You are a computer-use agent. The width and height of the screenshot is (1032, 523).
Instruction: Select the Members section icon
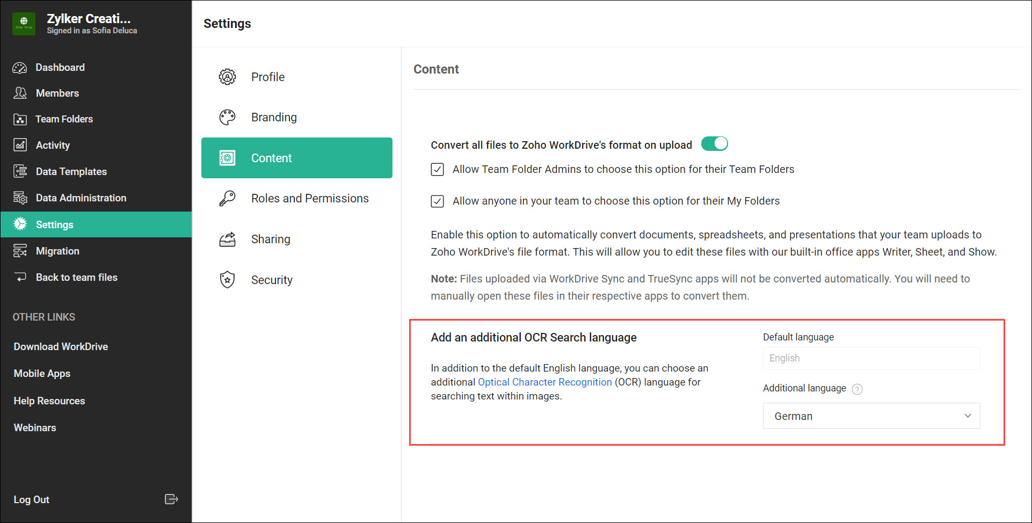click(20, 93)
